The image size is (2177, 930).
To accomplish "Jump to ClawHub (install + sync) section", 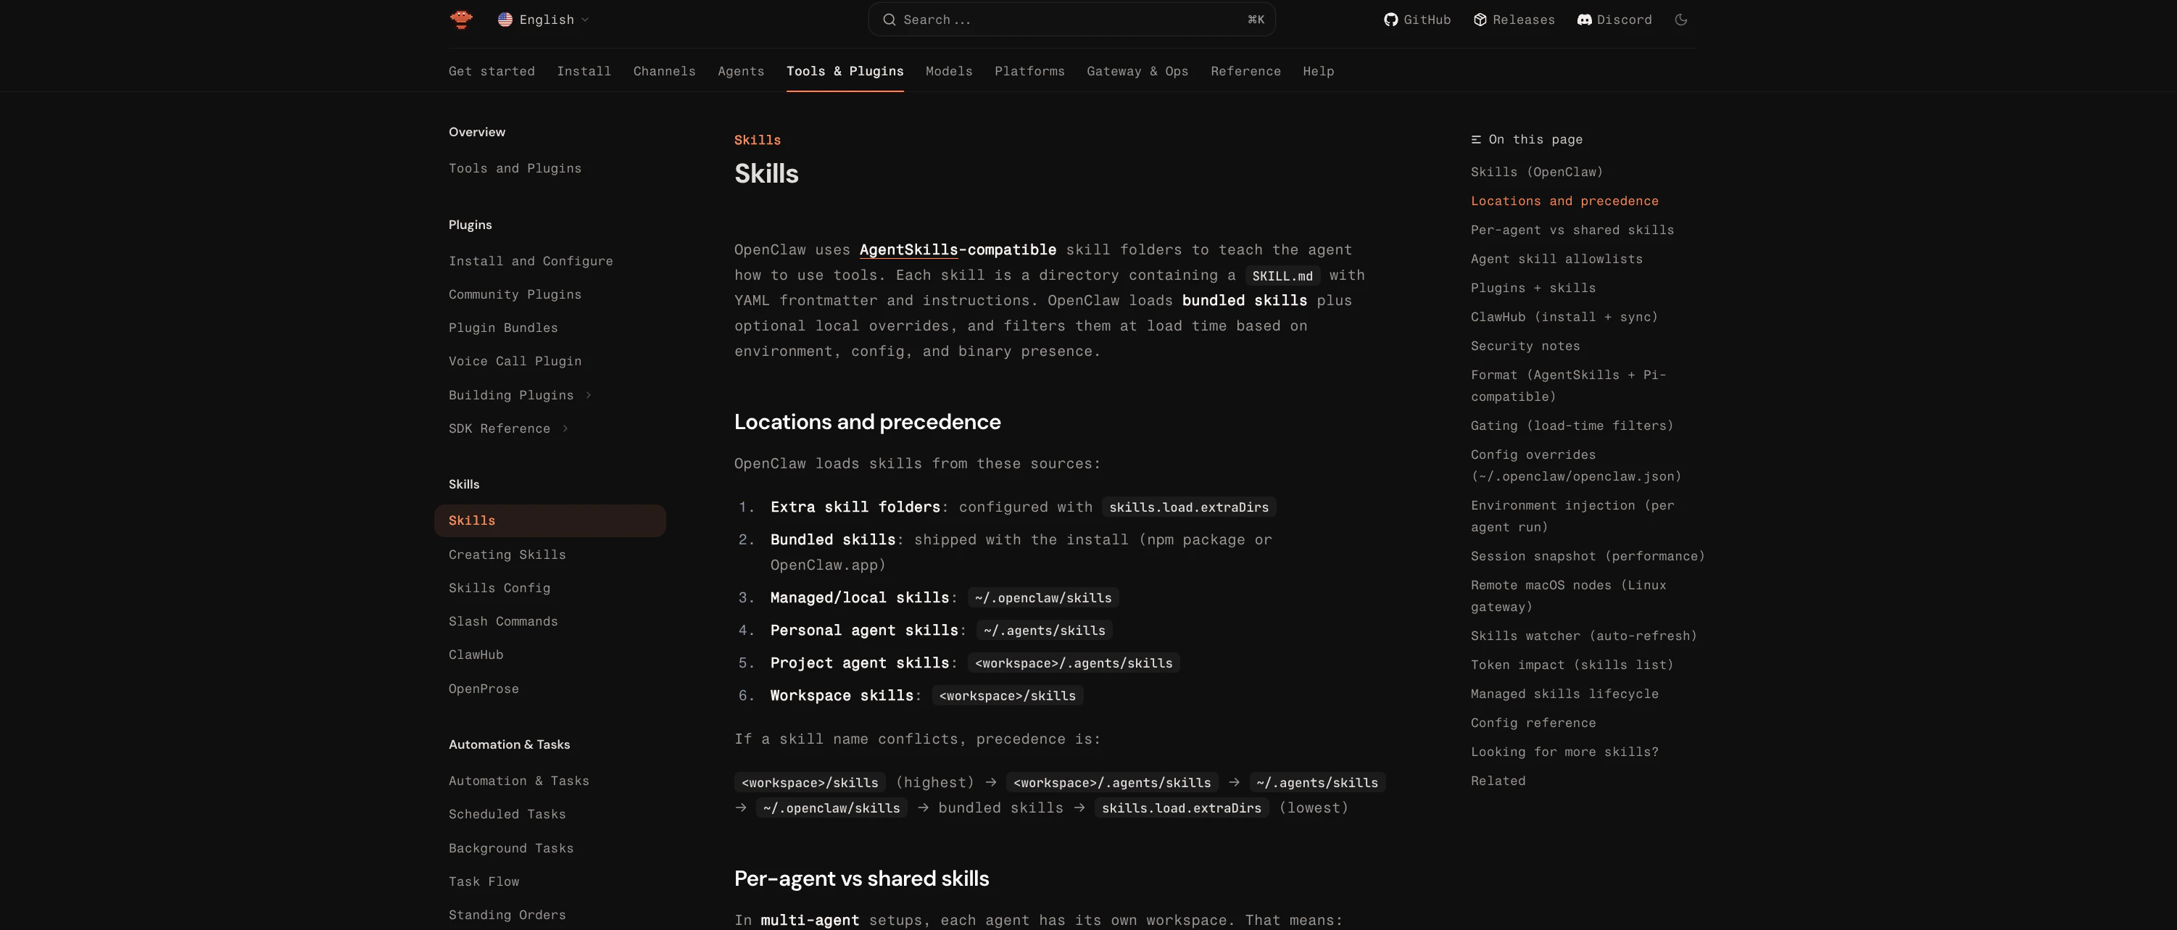I will pyautogui.click(x=1564, y=317).
